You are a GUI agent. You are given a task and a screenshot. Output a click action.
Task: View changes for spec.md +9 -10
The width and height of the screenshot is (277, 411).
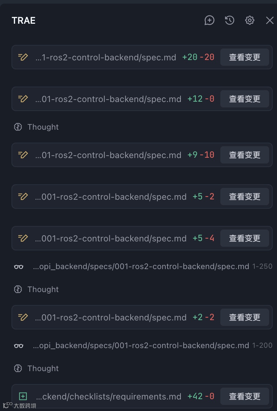pos(245,155)
